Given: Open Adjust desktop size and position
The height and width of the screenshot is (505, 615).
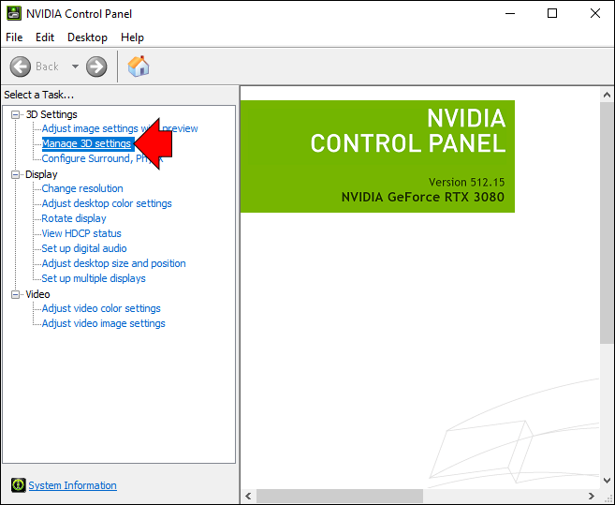Looking at the screenshot, I should 114,263.
